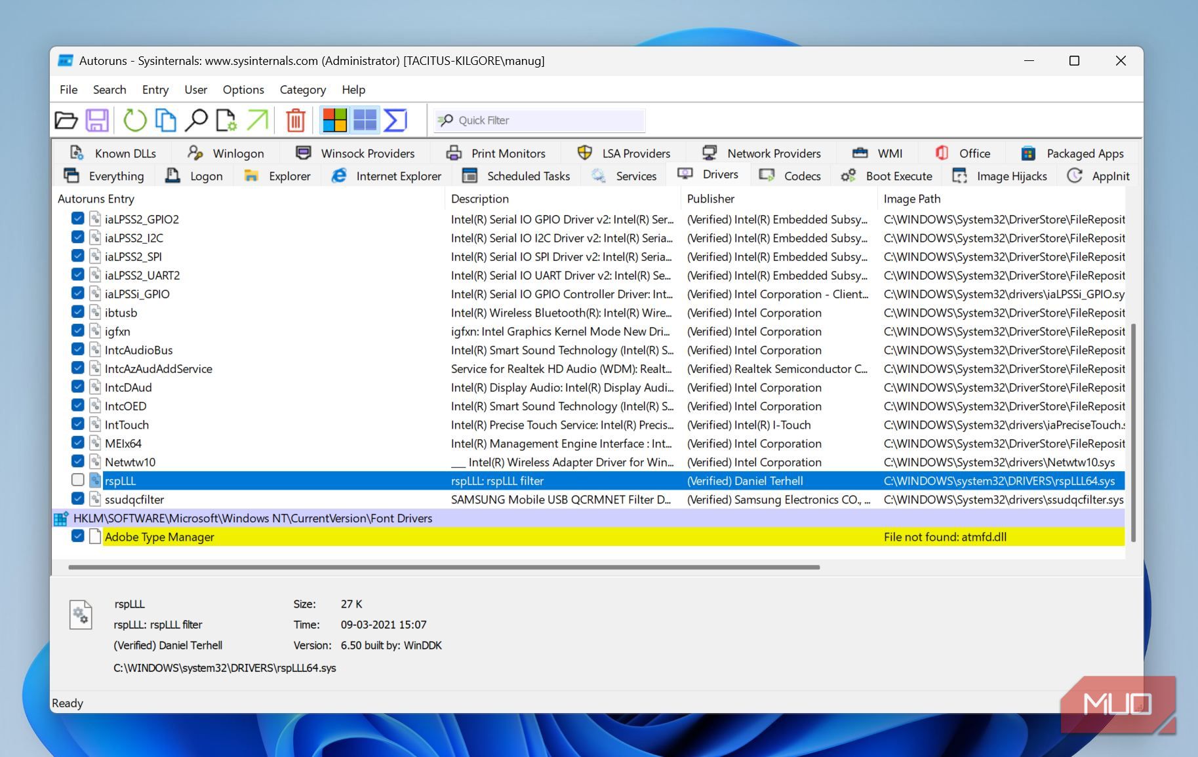Uncheck the ibtusb entry checkbox
Image resolution: width=1198 pixels, height=757 pixels.
(x=77, y=312)
